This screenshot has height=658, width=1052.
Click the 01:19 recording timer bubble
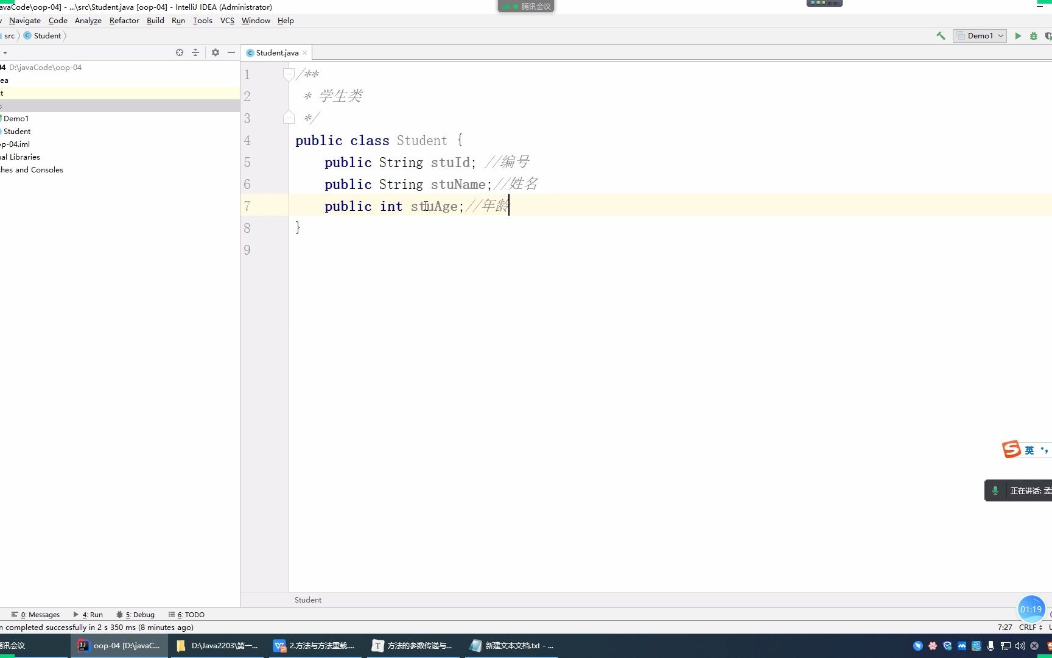tap(1031, 609)
